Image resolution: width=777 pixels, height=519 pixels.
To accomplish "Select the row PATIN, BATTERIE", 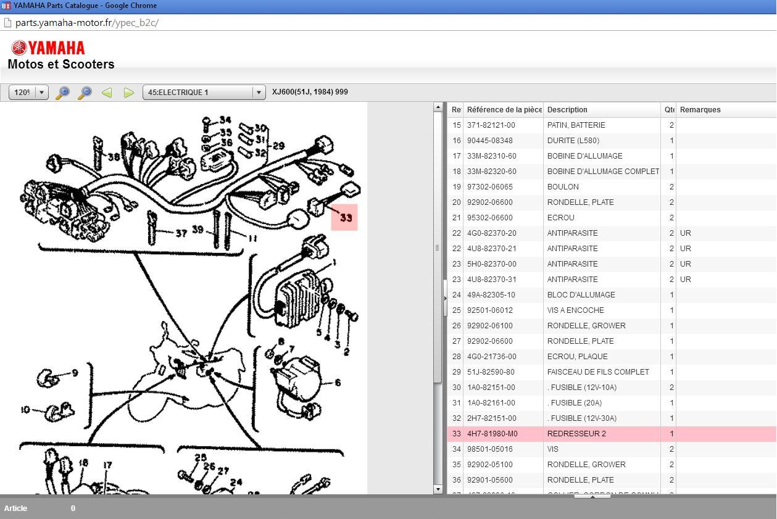I will (x=612, y=125).
